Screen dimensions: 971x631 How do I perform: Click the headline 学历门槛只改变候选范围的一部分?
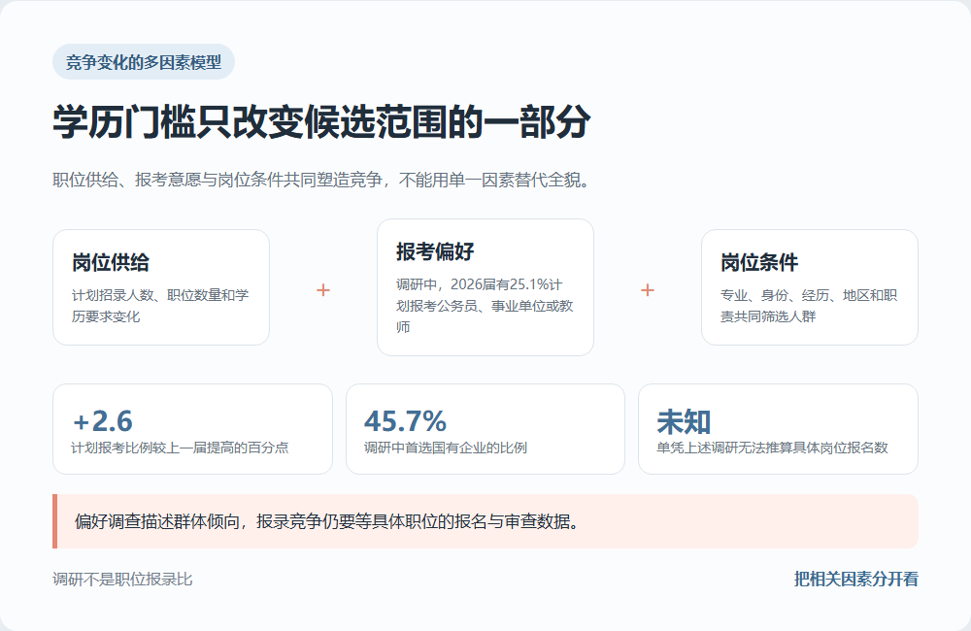(321, 121)
